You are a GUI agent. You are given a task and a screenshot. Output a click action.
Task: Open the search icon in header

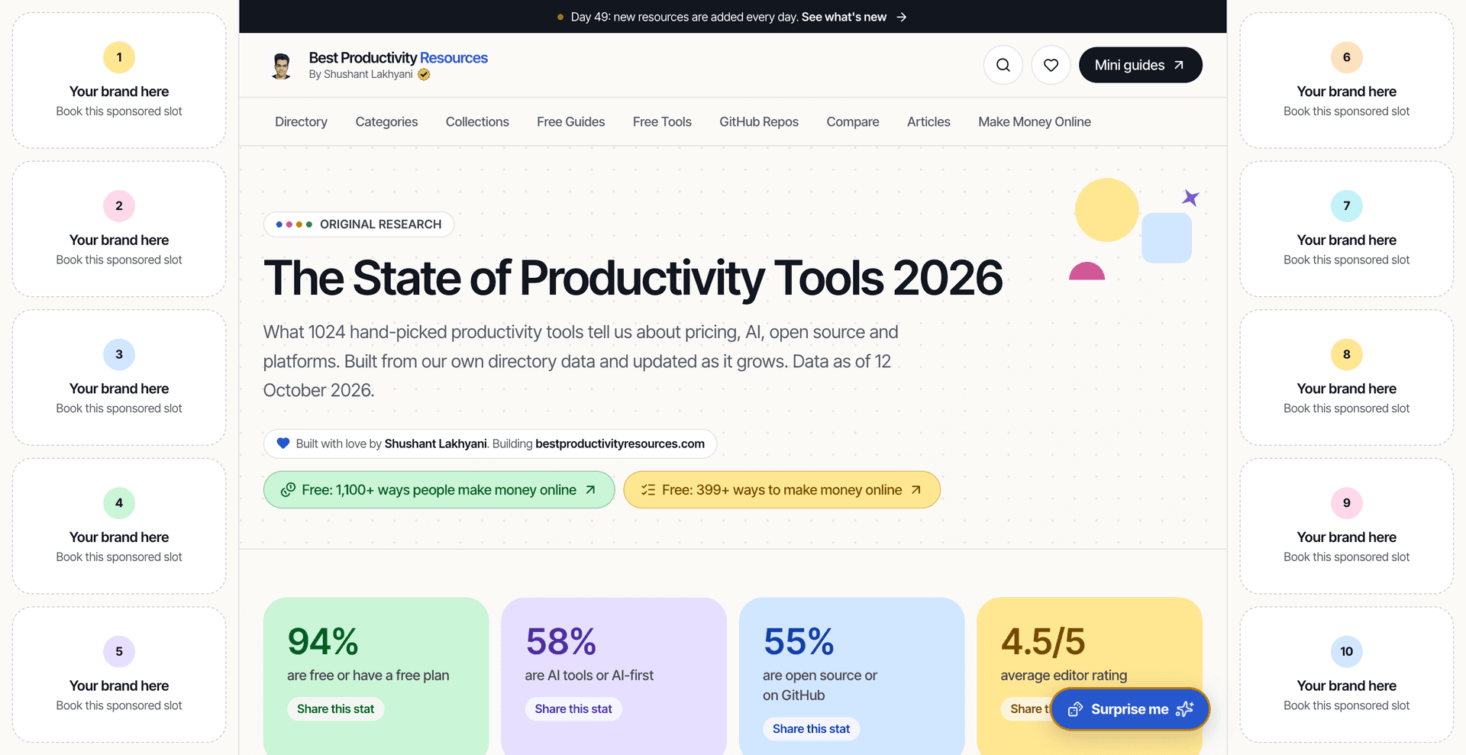(1003, 65)
